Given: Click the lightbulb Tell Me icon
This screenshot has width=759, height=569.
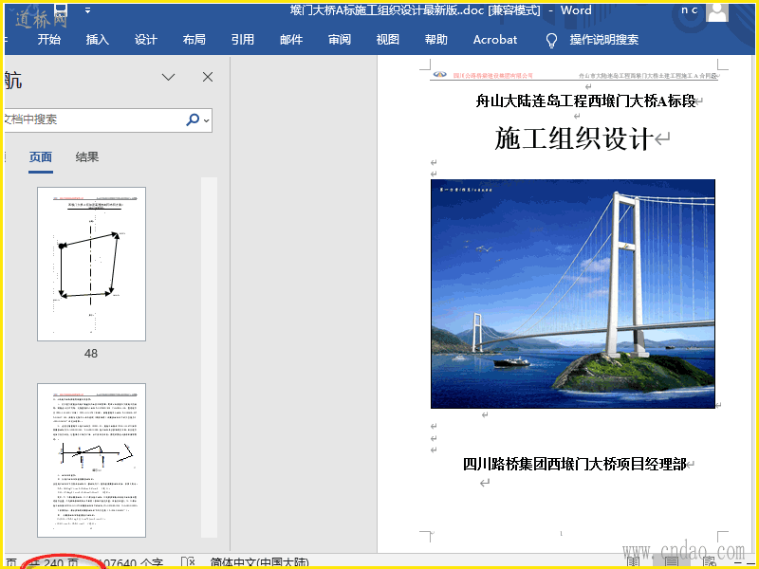Looking at the screenshot, I should click(x=551, y=40).
